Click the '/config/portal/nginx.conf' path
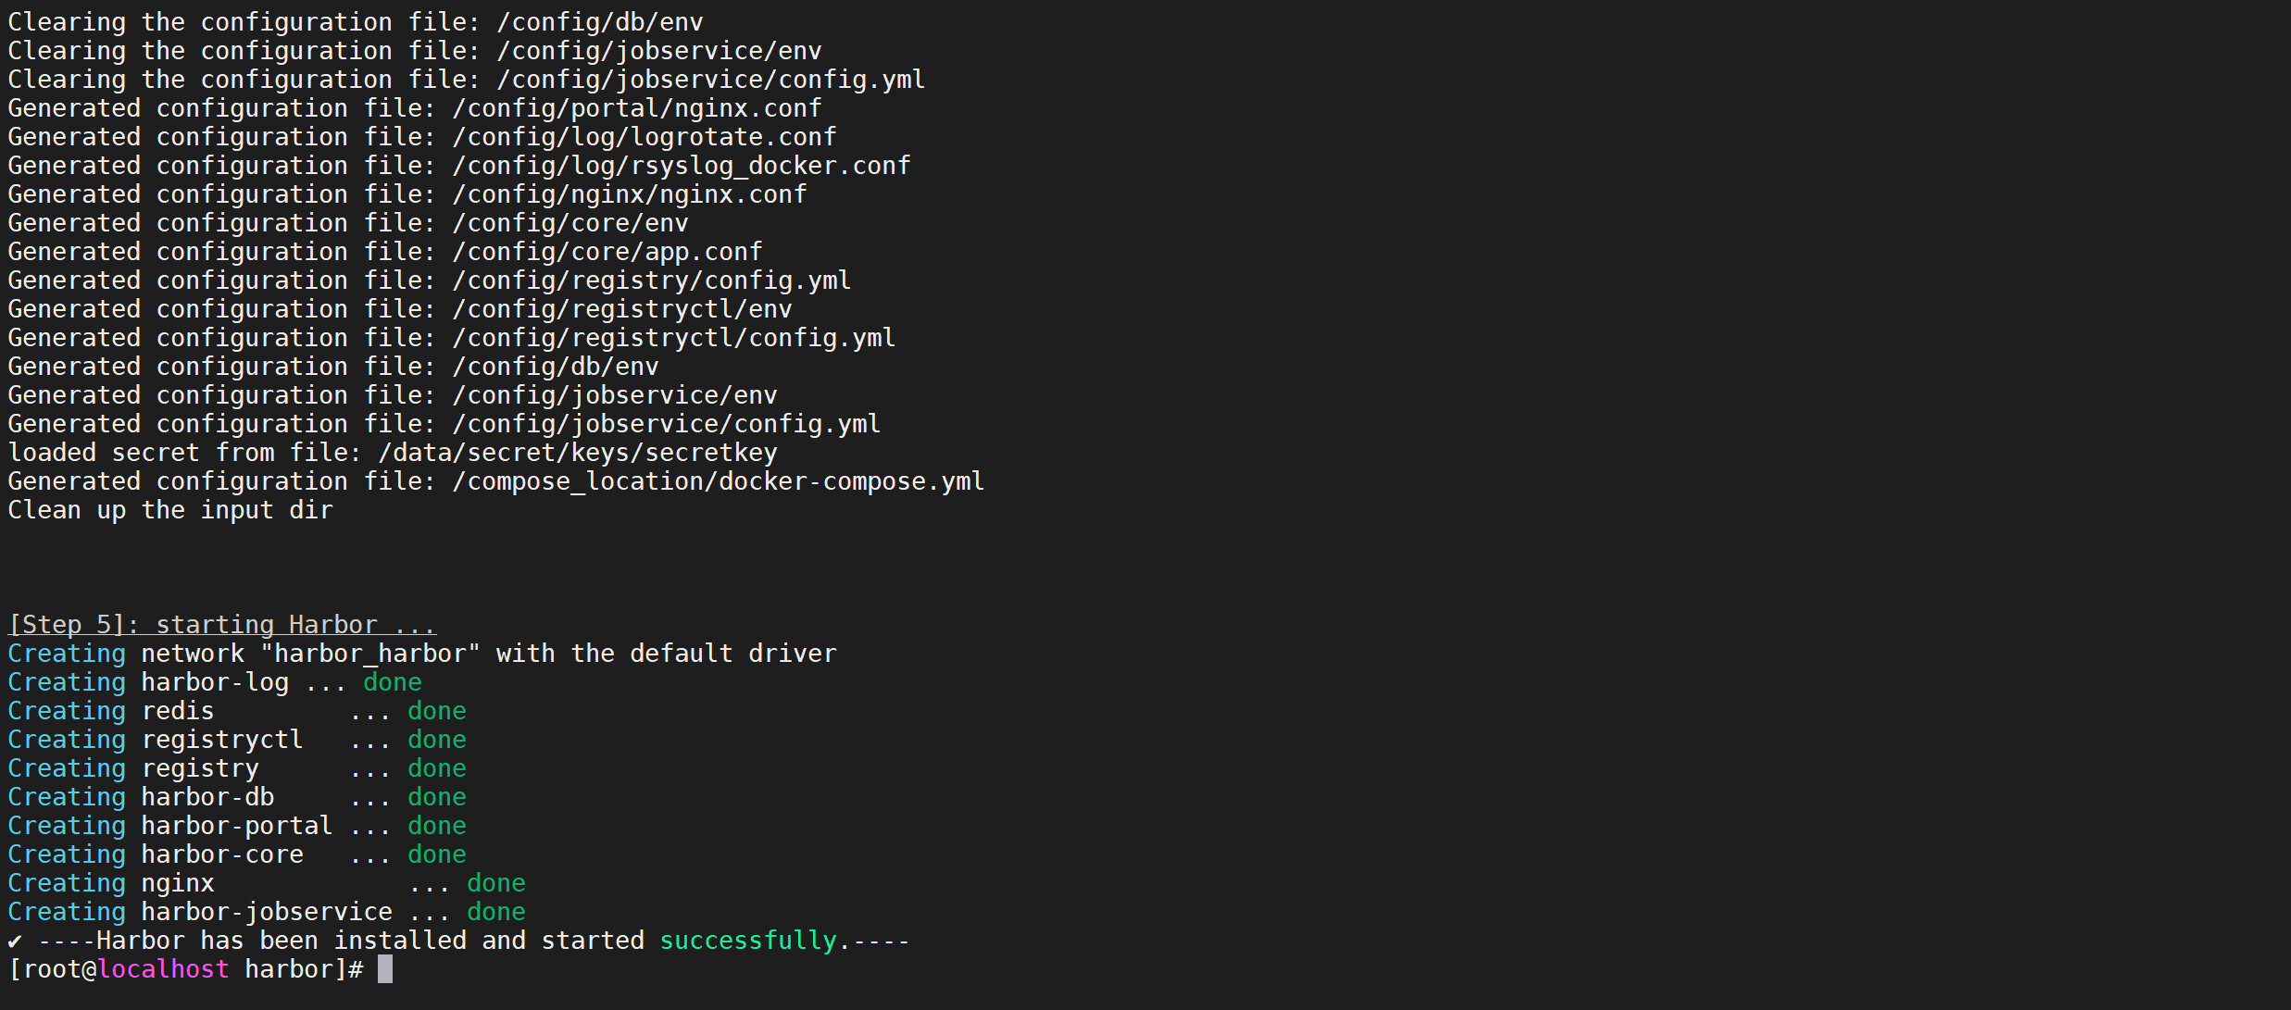The width and height of the screenshot is (2291, 1010). (637, 108)
